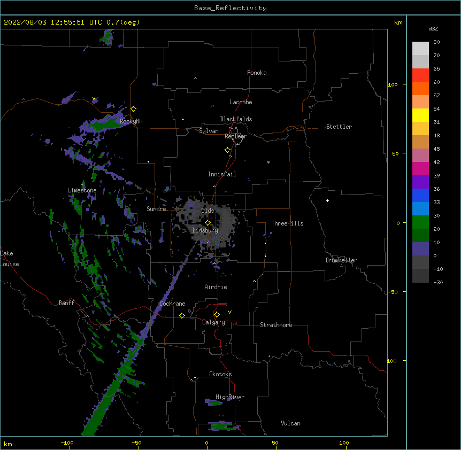The image size is (461, 450).
Task: Click the Sundre label
Action: tap(156, 209)
